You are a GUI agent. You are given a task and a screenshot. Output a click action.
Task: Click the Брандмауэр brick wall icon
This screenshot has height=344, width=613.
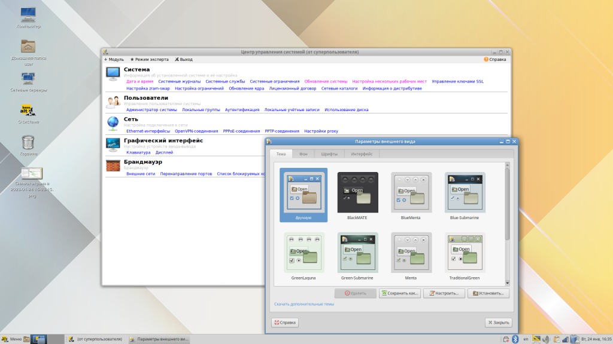[x=113, y=165]
